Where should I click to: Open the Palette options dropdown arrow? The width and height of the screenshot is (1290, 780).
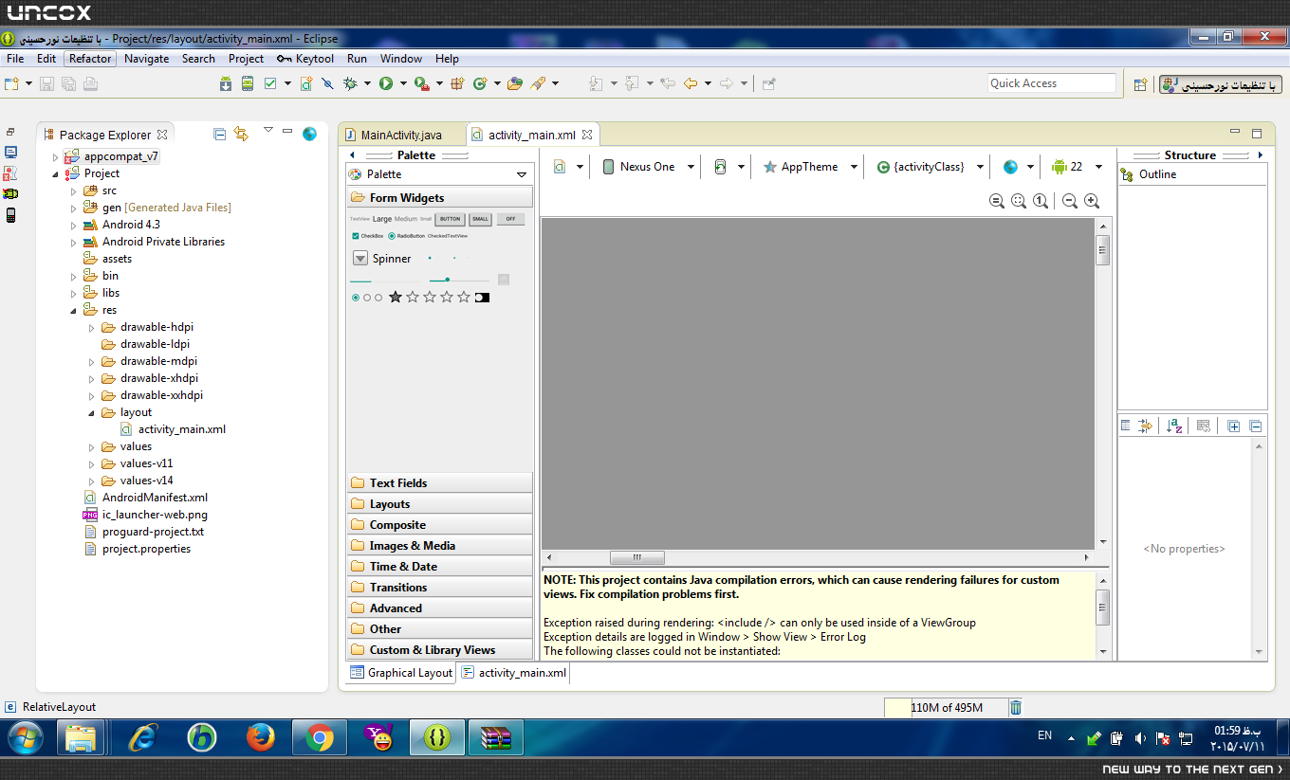pos(522,174)
